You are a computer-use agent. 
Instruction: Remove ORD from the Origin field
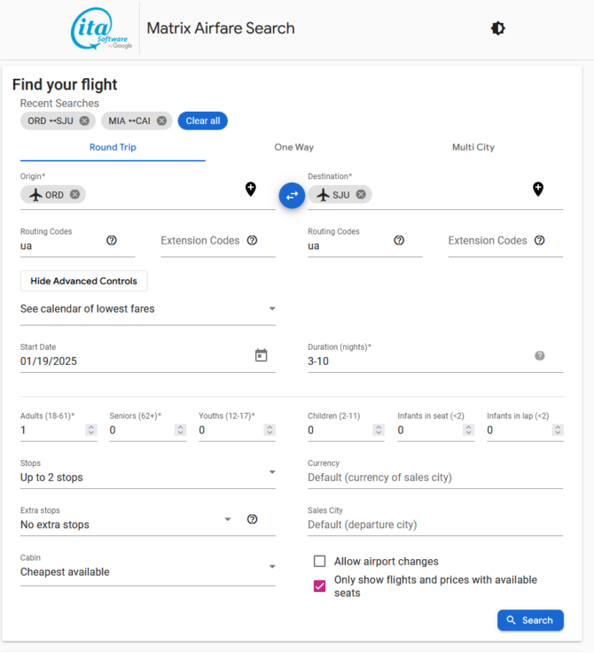tap(74, 195)
